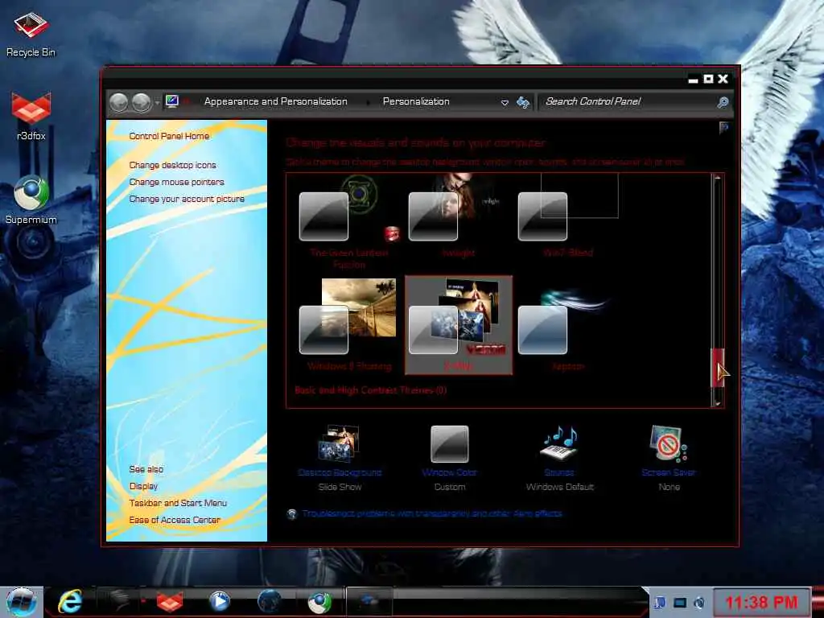
Task: Click the network tray icon
Action: coord(660,603)
